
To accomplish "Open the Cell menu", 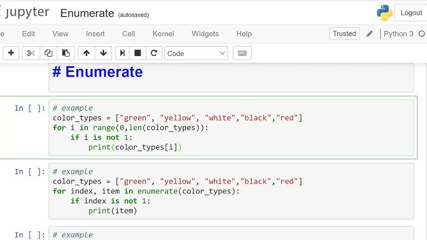I will [128, 34].
